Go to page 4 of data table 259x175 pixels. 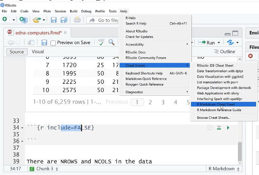(175, 102)
